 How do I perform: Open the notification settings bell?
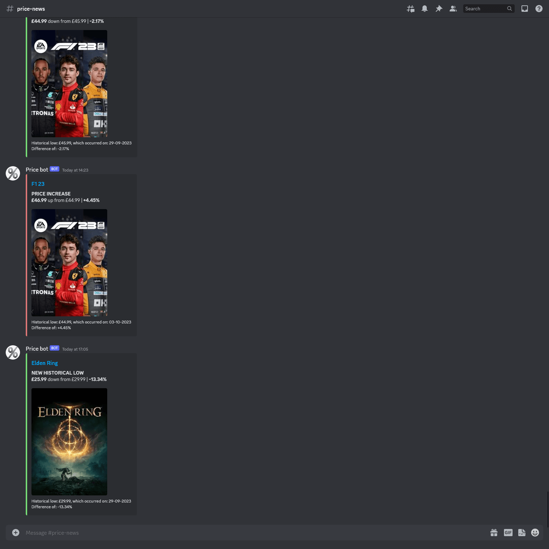(x=425, y=8)
